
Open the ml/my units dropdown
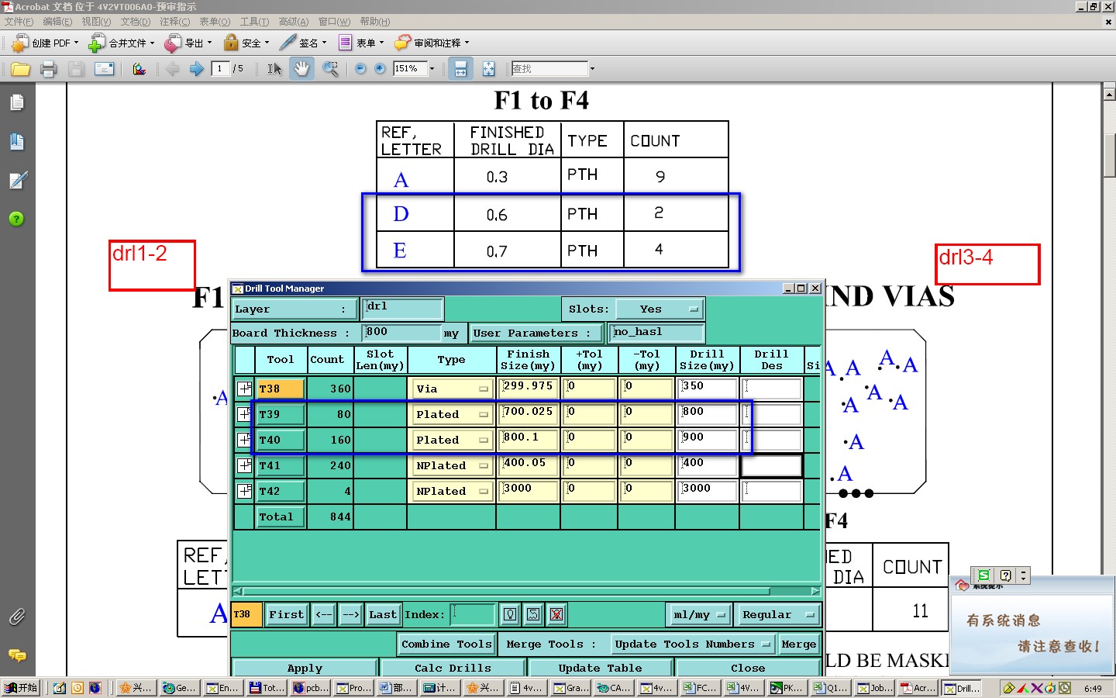699,614
